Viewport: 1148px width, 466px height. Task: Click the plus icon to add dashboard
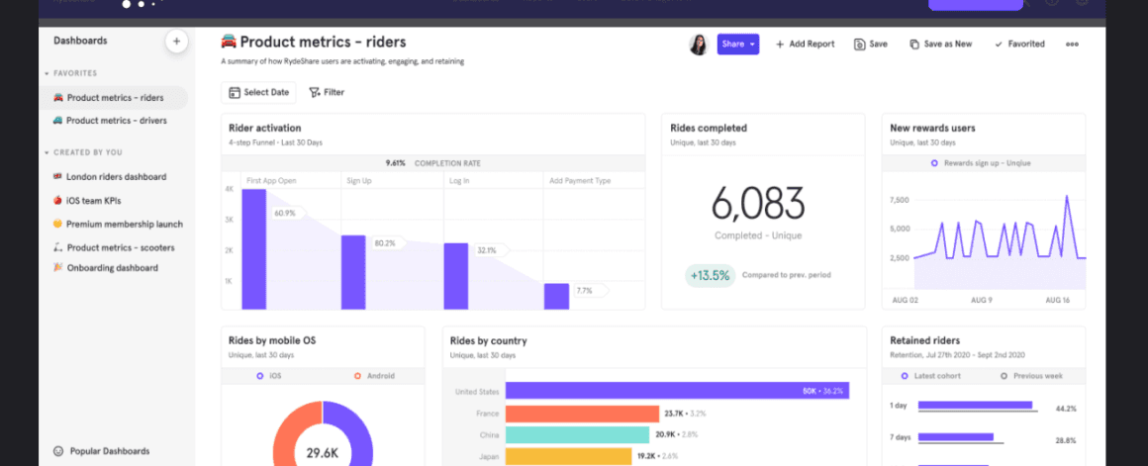tap(175, 42)
